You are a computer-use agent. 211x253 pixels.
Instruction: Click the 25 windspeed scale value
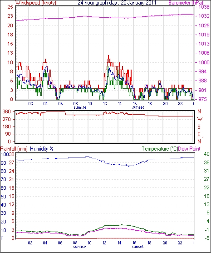pyautogui.click(x=10, y=7)
